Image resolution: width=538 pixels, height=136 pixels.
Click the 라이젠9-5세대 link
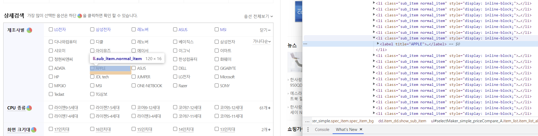click(x=66, y=108)
